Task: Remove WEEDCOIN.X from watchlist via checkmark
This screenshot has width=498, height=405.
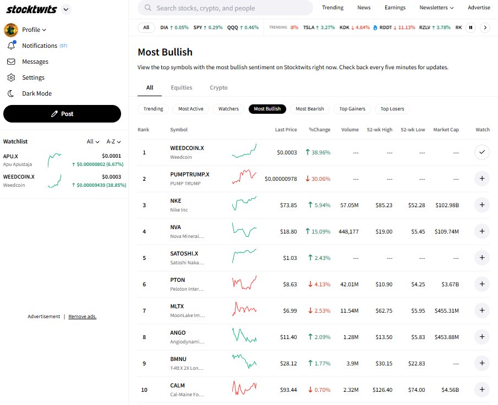Action: (x=482, y=152)
